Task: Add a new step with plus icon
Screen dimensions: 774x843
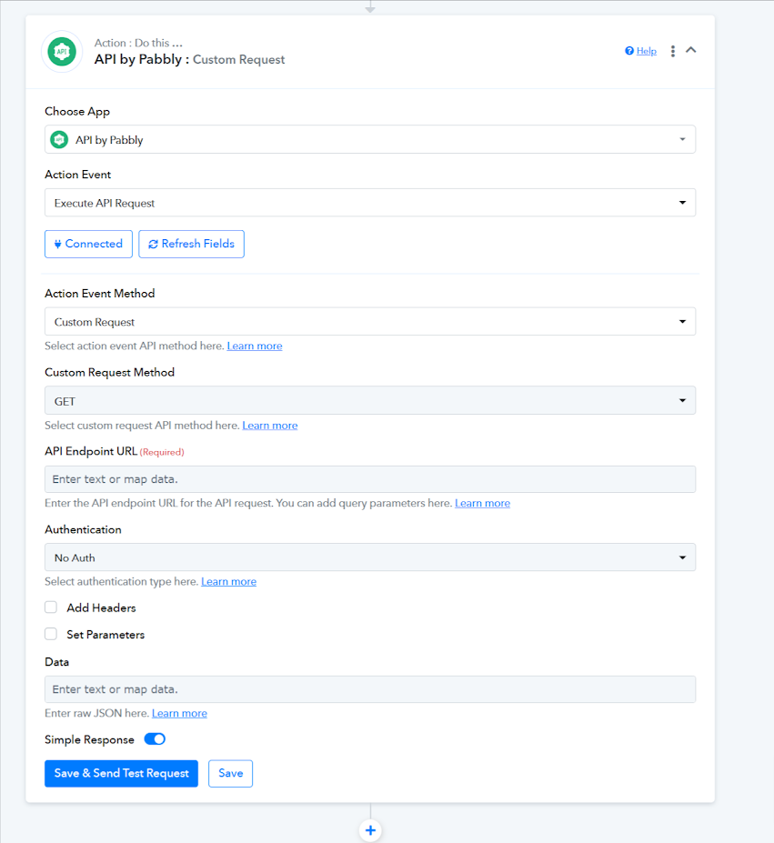Action: 370,830
